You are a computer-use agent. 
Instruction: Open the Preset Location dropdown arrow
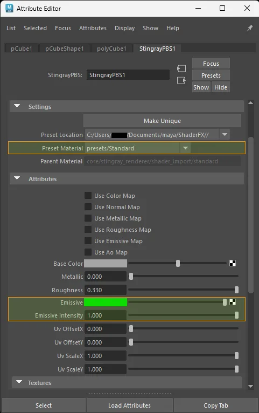(225, 135)
